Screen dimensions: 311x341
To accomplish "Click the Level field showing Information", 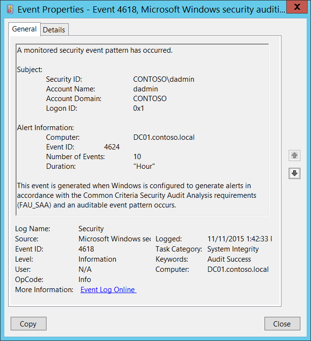I will point(97,259).
